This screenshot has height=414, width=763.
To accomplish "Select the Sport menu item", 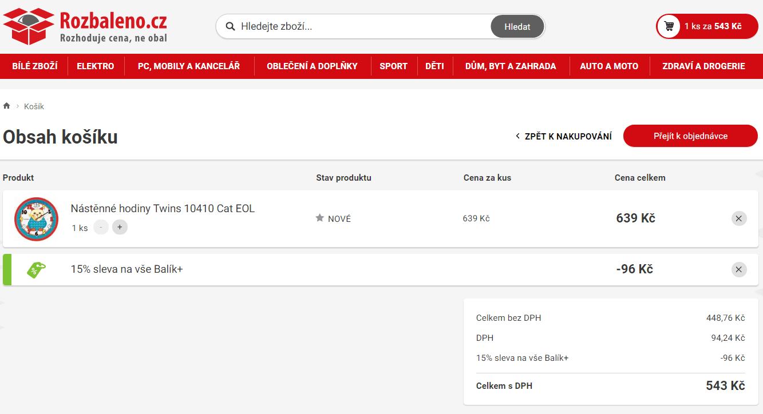I will pyautogui.click(x=393, y=66).
